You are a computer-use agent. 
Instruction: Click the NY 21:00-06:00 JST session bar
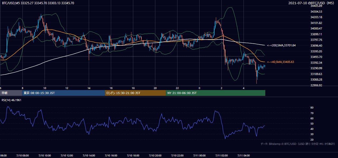pos(216,93)
